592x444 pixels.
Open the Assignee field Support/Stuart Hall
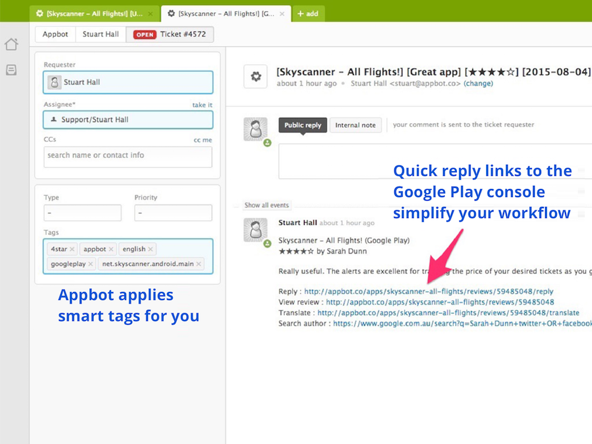pos(128,120)
